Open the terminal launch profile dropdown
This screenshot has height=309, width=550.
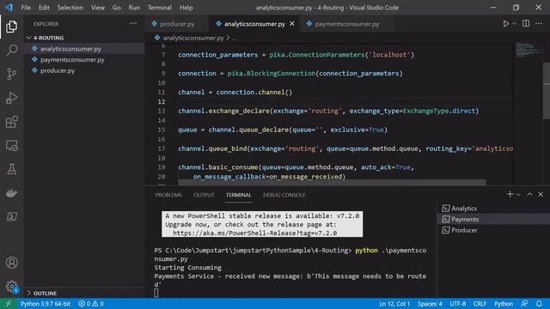pyautogui.click(x=518, y=195)
